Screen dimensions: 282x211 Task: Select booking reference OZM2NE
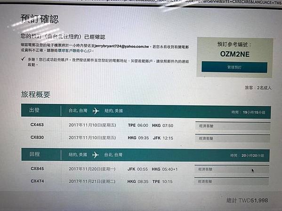pos(235,54)
